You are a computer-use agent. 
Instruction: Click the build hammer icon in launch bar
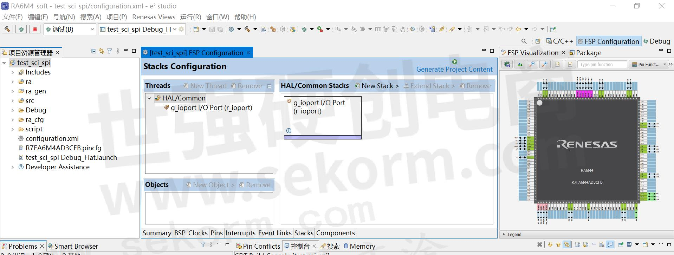(x=7, y=29)
